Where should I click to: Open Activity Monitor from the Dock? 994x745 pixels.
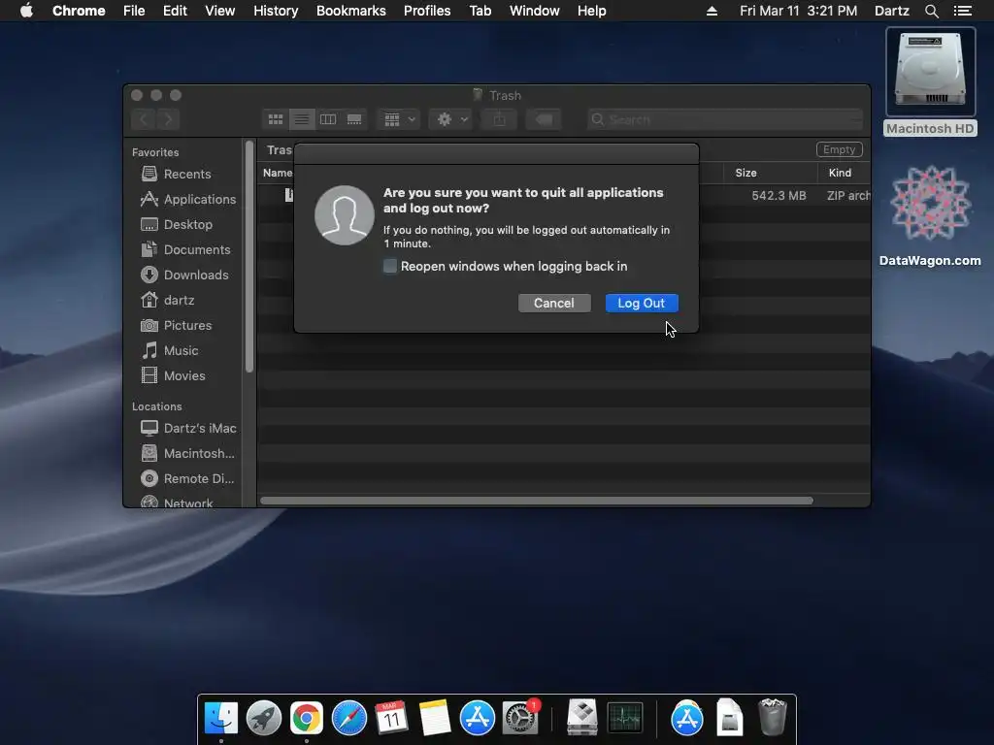click(625, 718)
